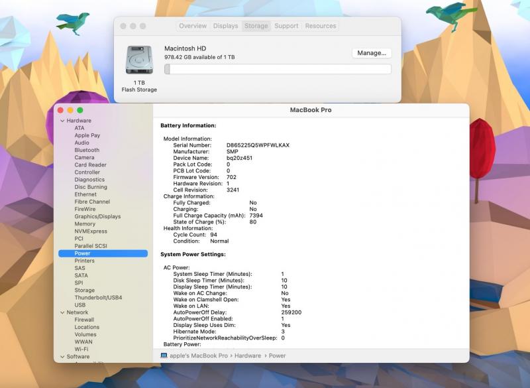
Task: Select SAS in the sidebar
Action: (79, 268)
